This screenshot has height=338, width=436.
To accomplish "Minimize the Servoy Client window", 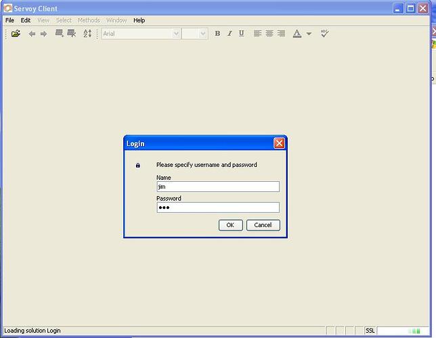I will 398,8.
